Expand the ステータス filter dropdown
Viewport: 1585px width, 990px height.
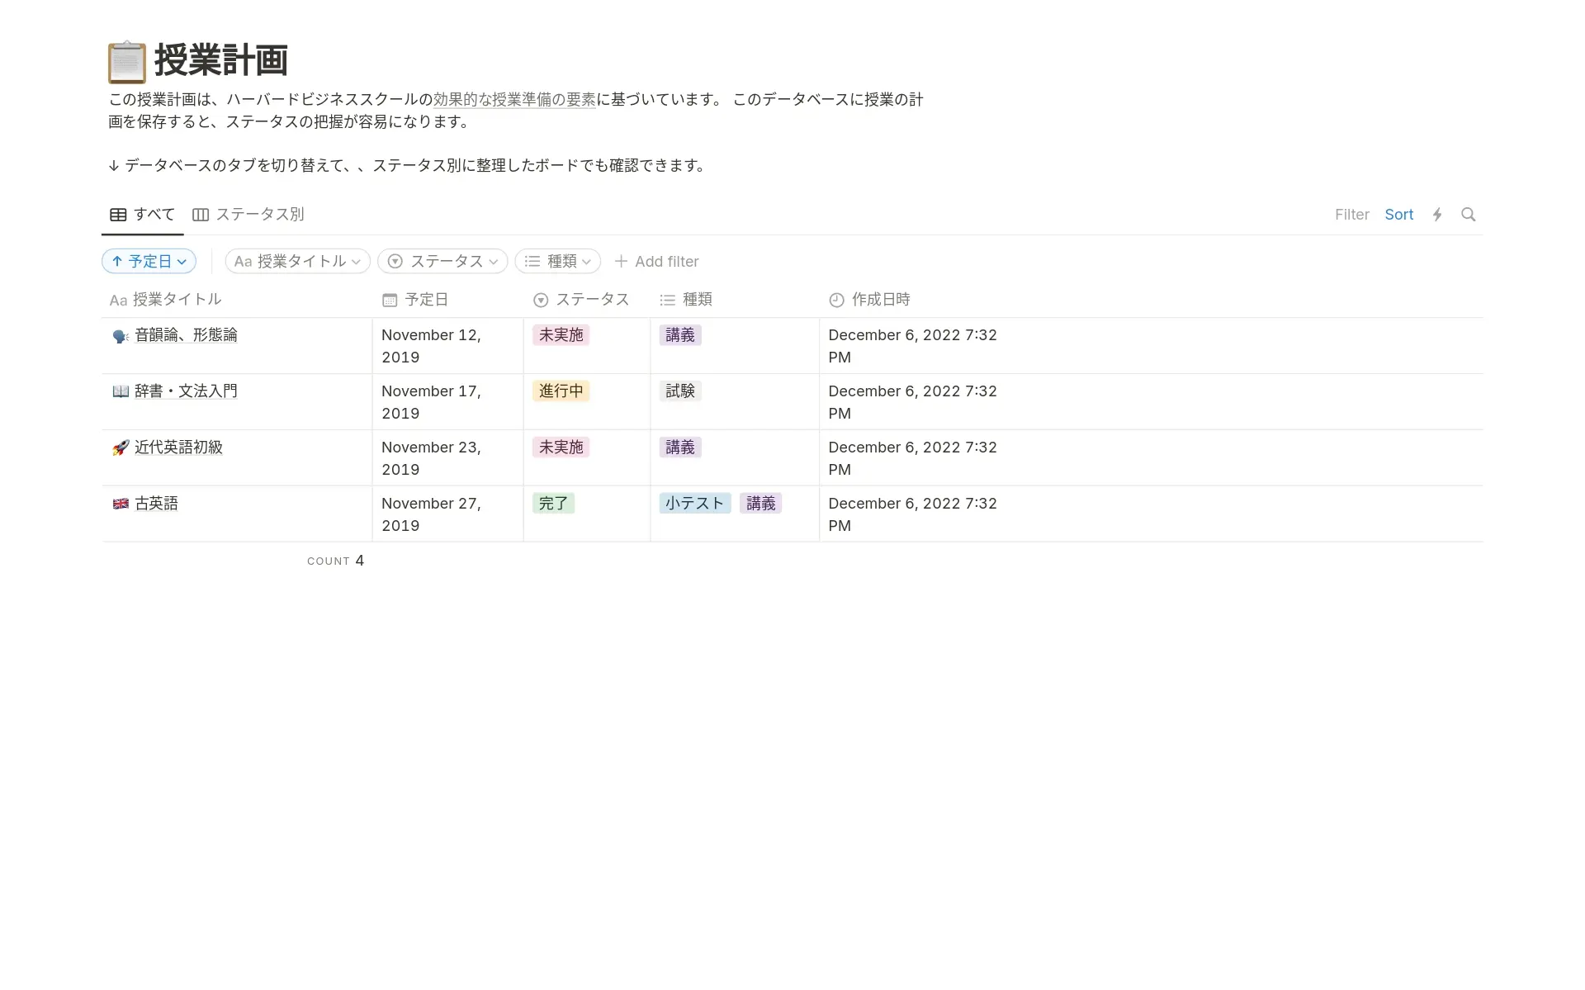(442, 262)
